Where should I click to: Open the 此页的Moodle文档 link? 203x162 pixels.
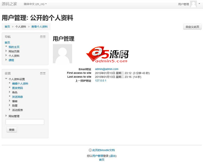pyautogui.click(x=103, y=150)
